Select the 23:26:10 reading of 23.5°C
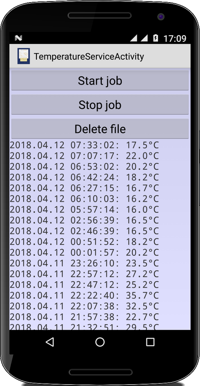Image resolution: width=200 pixels, height=386 pixels. click(84, 263)
